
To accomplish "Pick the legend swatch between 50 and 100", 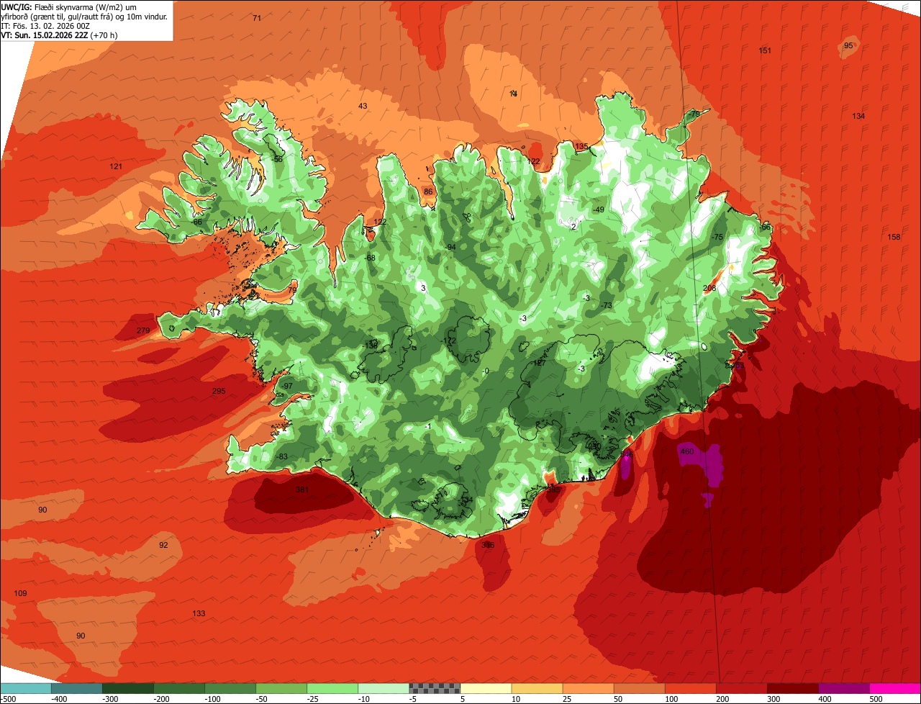I will (x=639, y=688).
